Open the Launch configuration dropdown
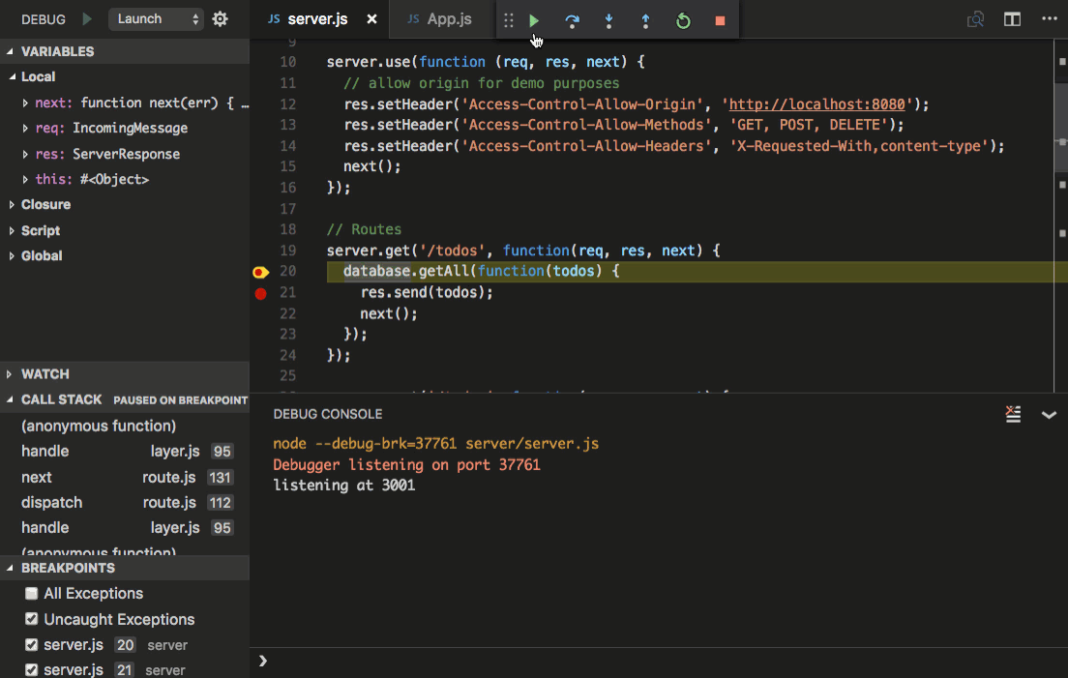Viewport: 1068px width, 678px height. (156, 17)
